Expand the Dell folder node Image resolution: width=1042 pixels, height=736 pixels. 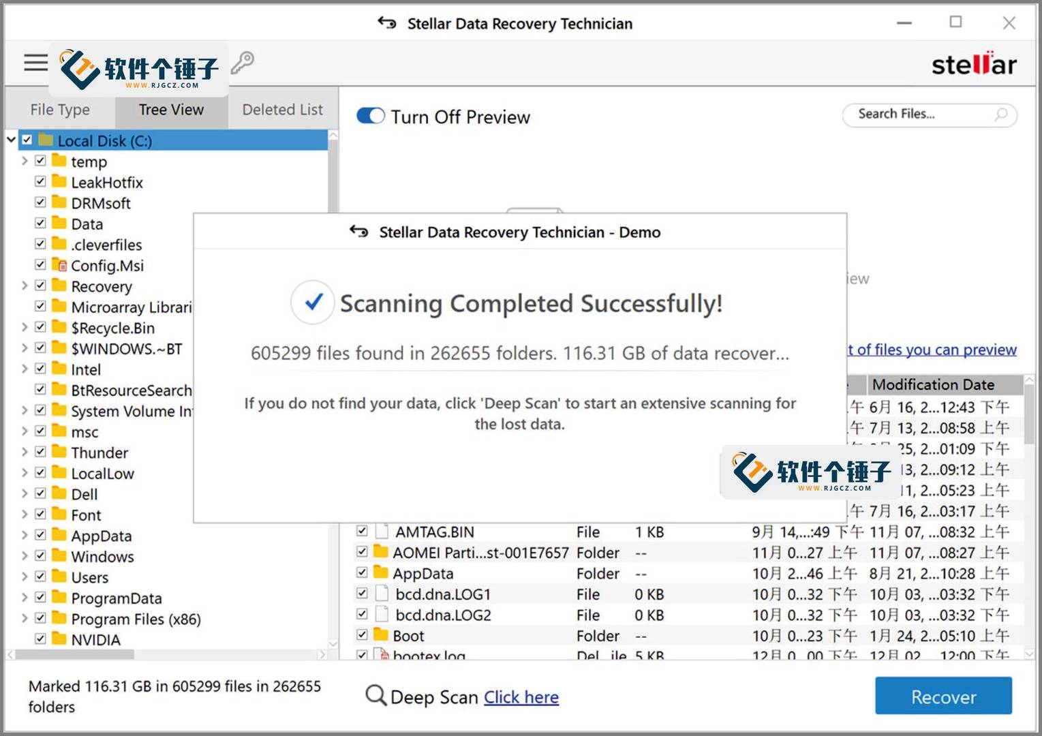click(x=25, y=493)
